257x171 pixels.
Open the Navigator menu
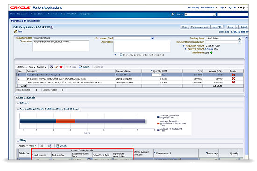pos(23,14)
